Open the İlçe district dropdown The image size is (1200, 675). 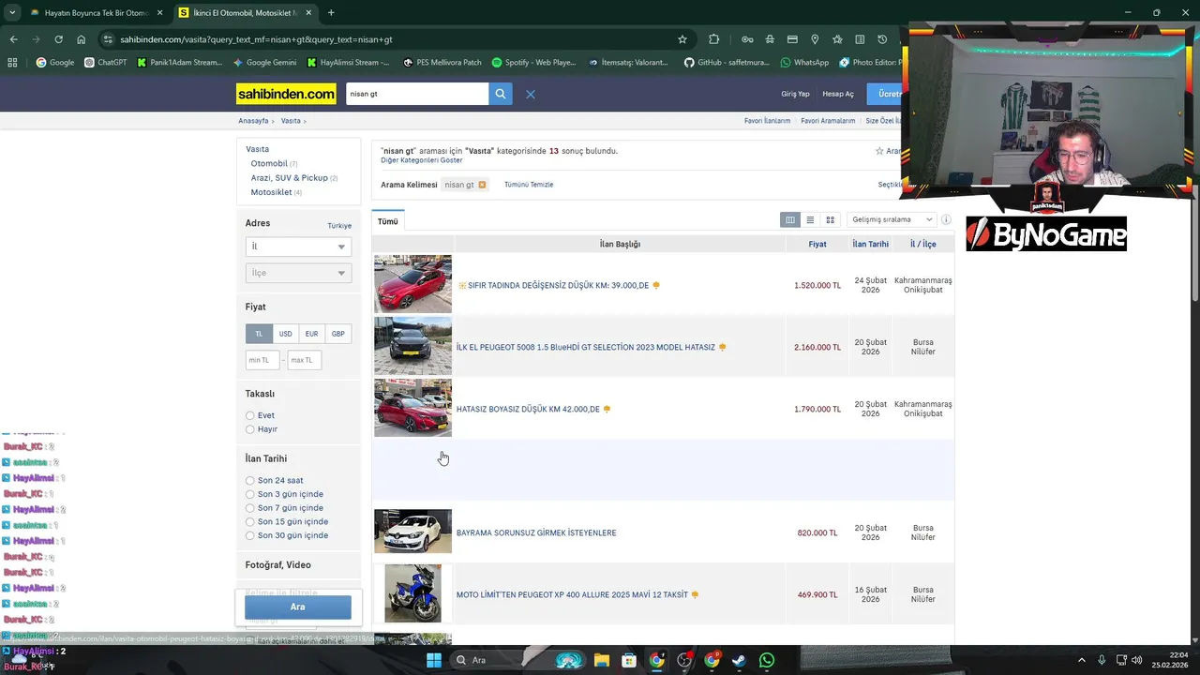[x=298, y=273]
